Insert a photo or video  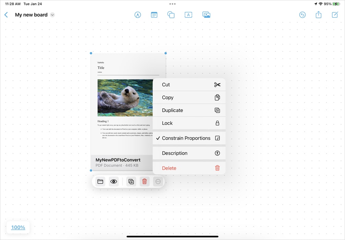click(206, 15)
